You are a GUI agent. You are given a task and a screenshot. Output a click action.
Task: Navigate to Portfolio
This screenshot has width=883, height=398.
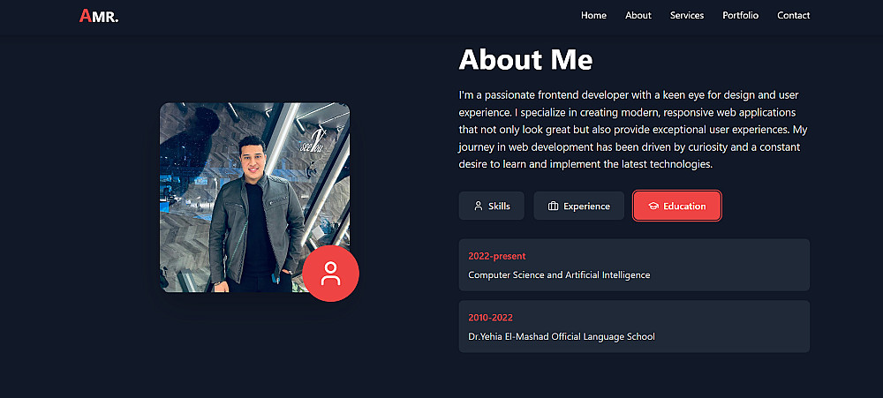tap(740, 15)
